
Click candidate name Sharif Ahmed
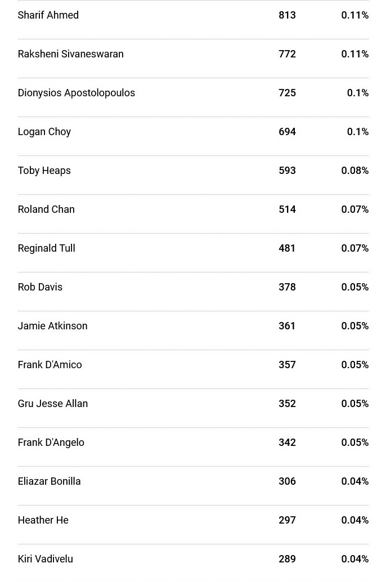tap(48, 15)
